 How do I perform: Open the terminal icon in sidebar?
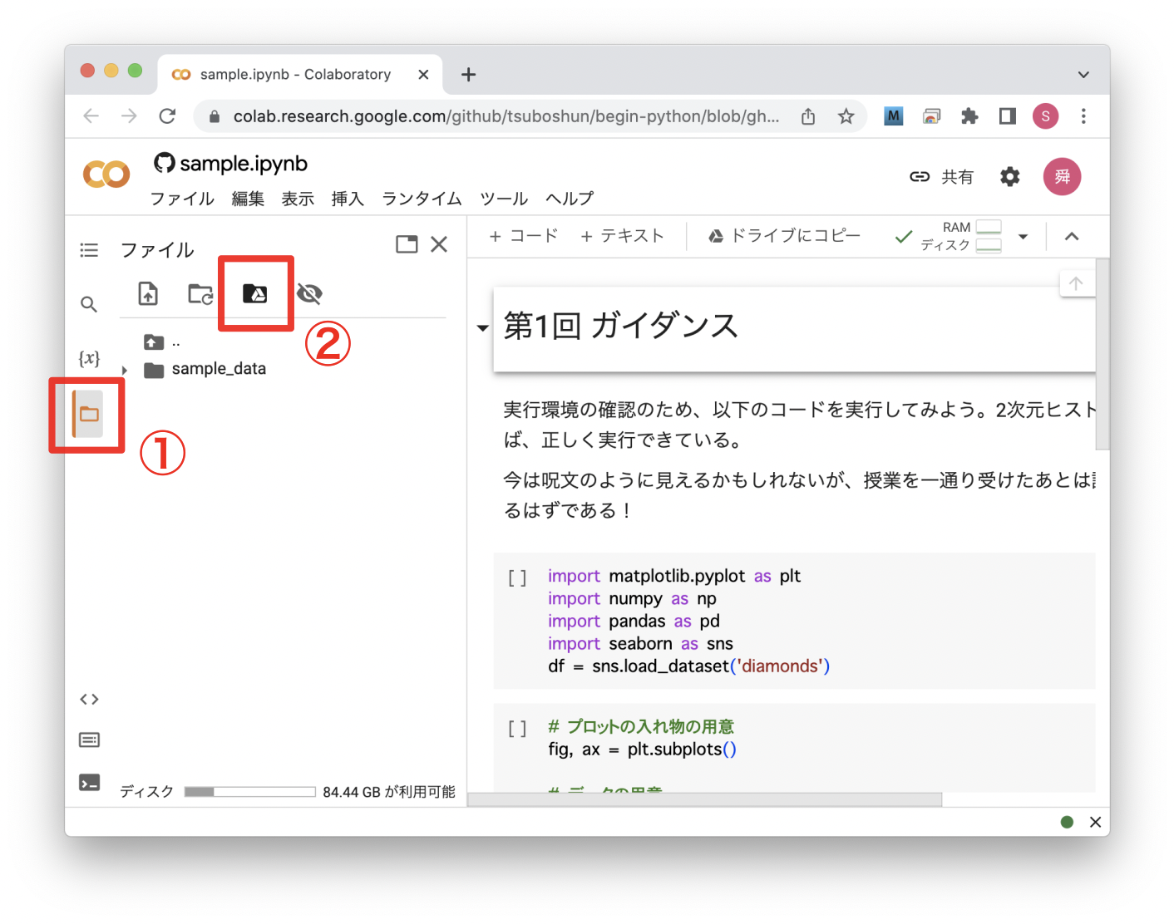click(89, 782)
